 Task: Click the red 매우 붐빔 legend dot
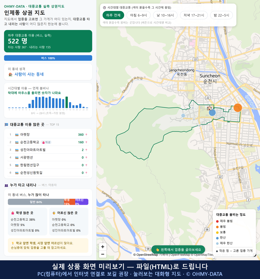pyautogui.click(x=217, y=221)
